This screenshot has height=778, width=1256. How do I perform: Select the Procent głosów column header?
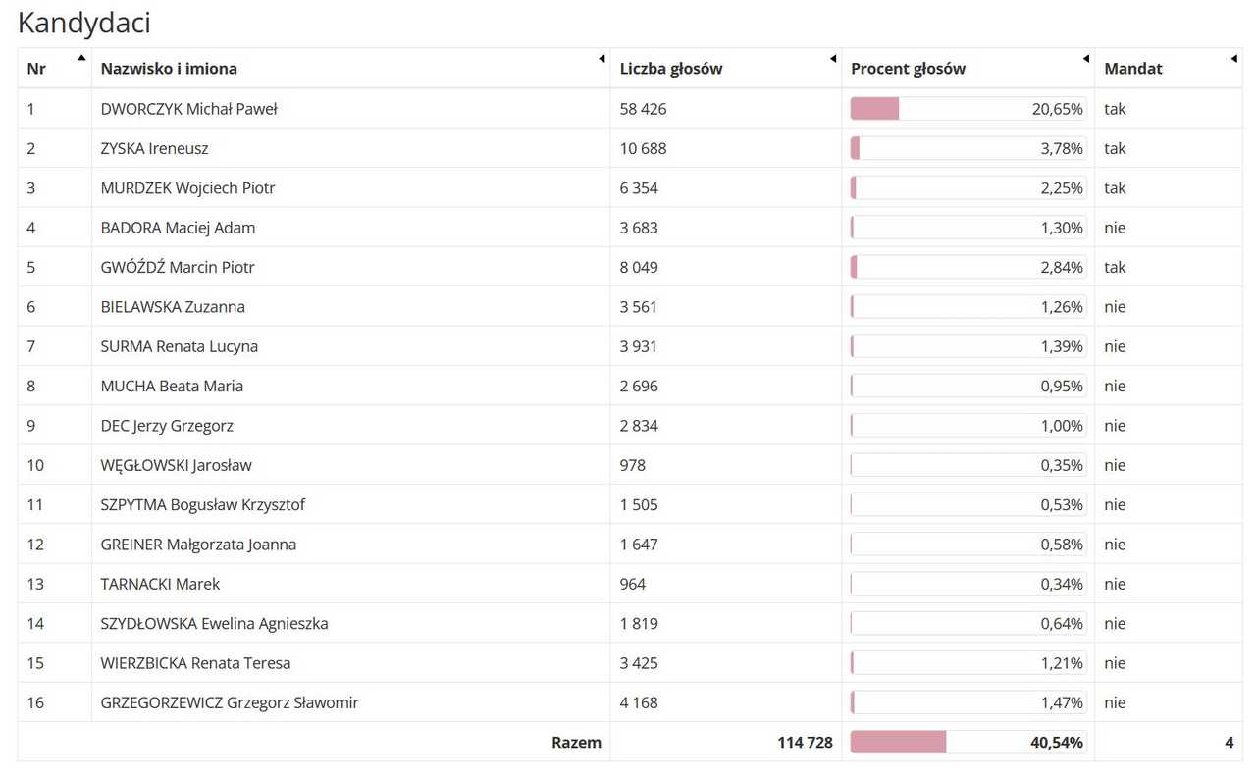tap(968, 69)
